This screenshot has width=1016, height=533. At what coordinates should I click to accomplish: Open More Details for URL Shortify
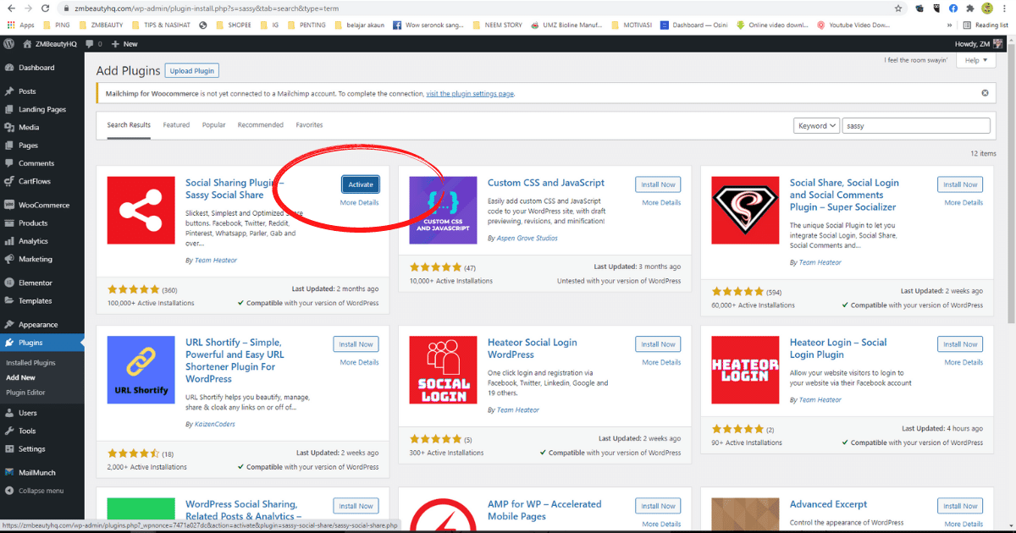pyautogui.click(x=359, y=362)
